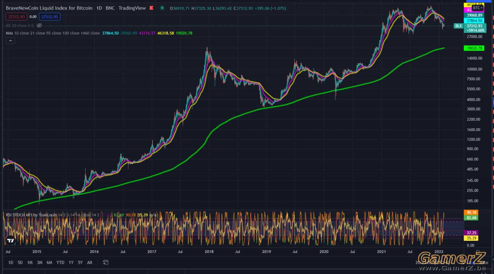Click the green 82.68 oscillator axis label
The image size is (494, 274).
pos(470,217)
